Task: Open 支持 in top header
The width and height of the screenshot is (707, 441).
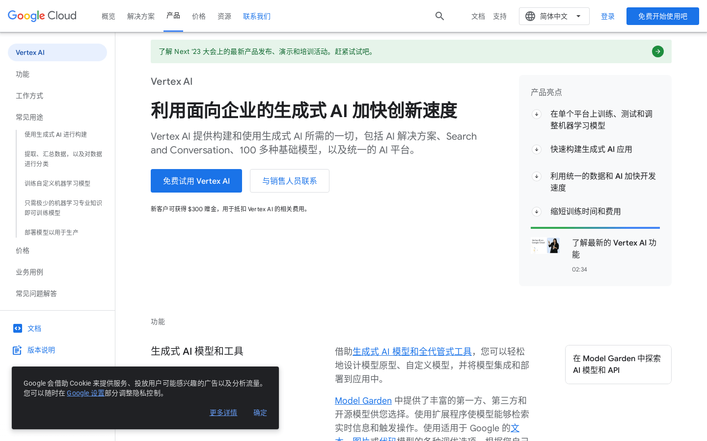Action: [x=500, y=16]
